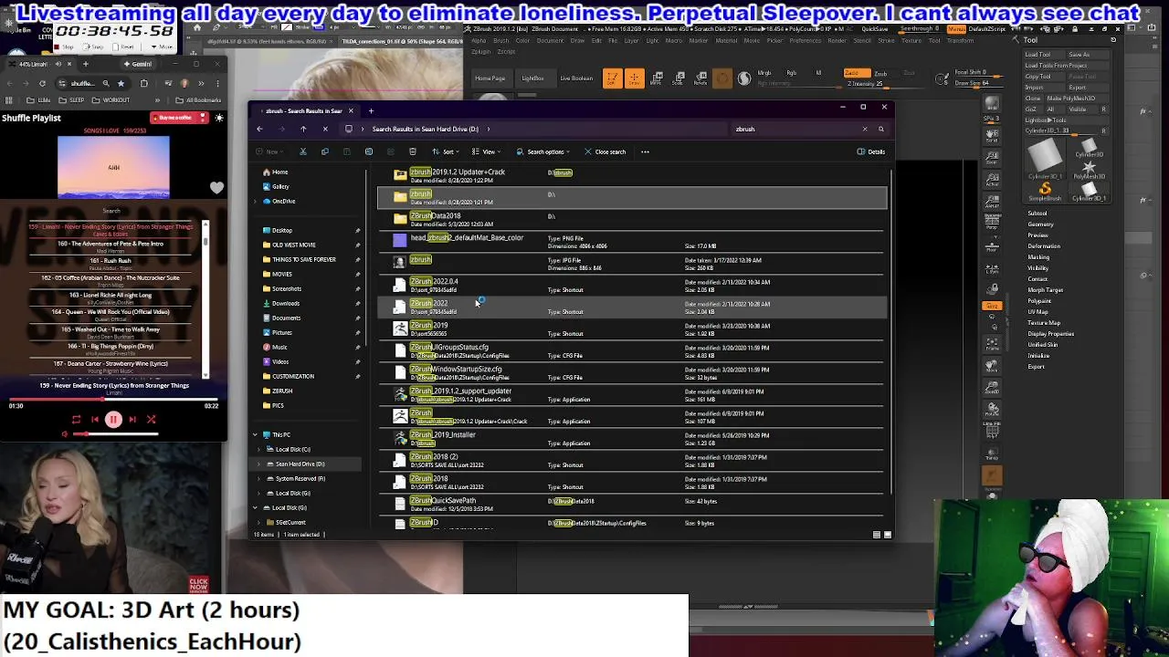
Task: Cut the selected item in Explorer toolbar
Action: click(303, 151)
